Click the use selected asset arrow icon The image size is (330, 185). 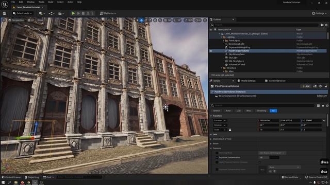click(x=270, y=171)
